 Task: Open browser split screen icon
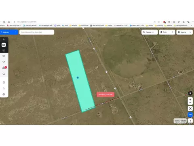tap(174, 22)
